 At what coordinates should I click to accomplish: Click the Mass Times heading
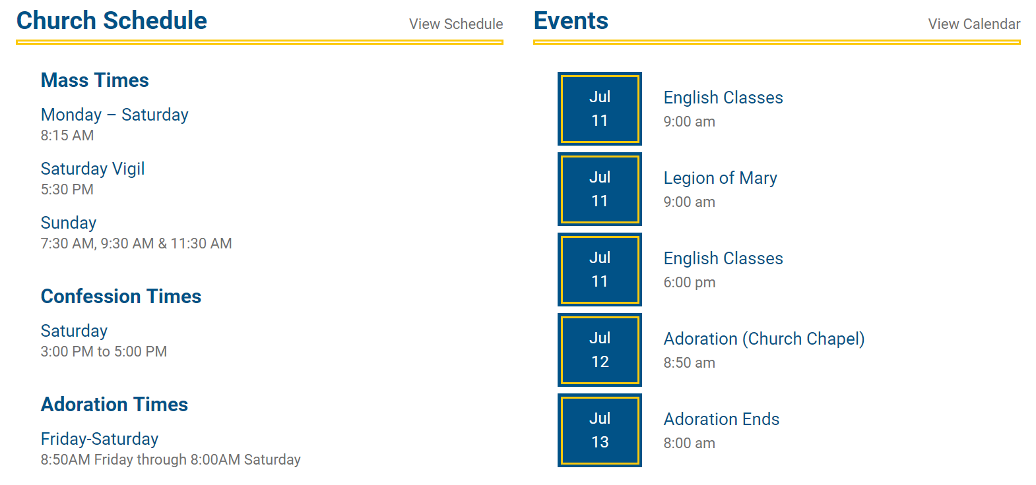click(x=95, y=80)
